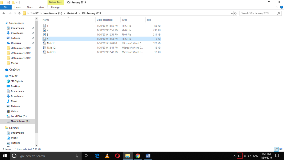Select 29th January 2019 in Quick access
The image size is (284, 160).
coord(21,53)
